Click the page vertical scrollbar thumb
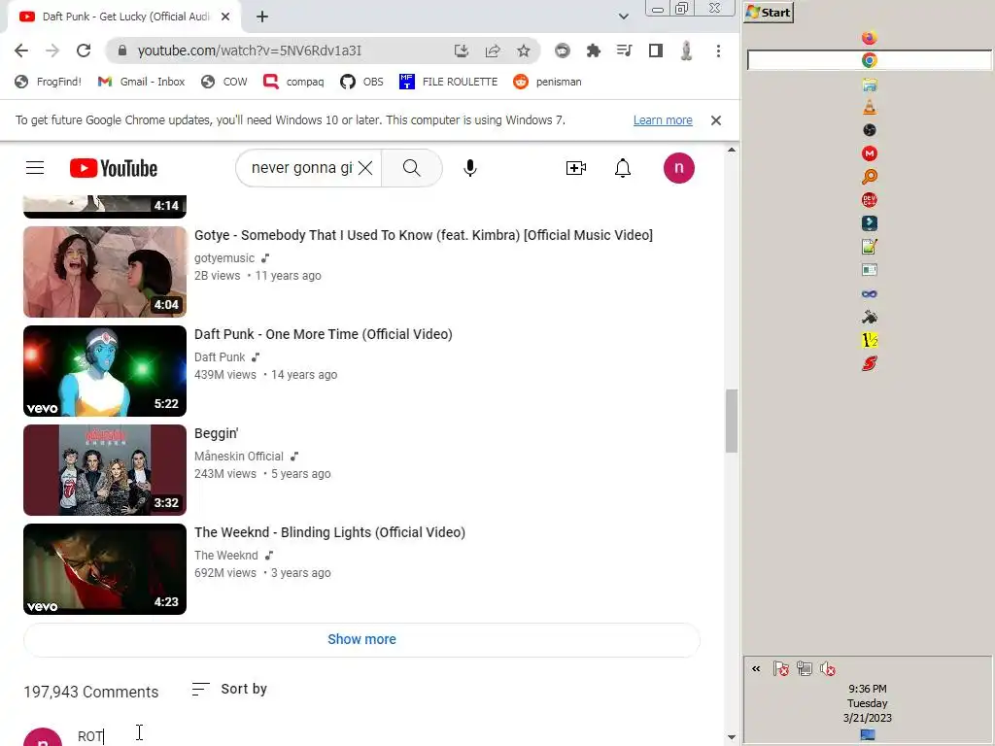 [x=732, y=421]
